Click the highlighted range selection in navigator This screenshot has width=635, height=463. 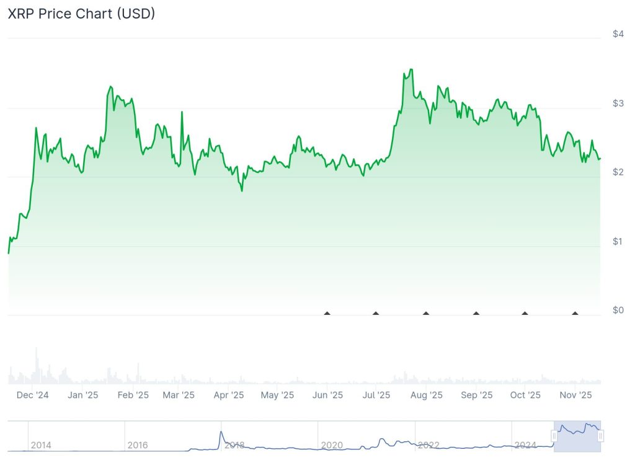[x=577, y=436]
